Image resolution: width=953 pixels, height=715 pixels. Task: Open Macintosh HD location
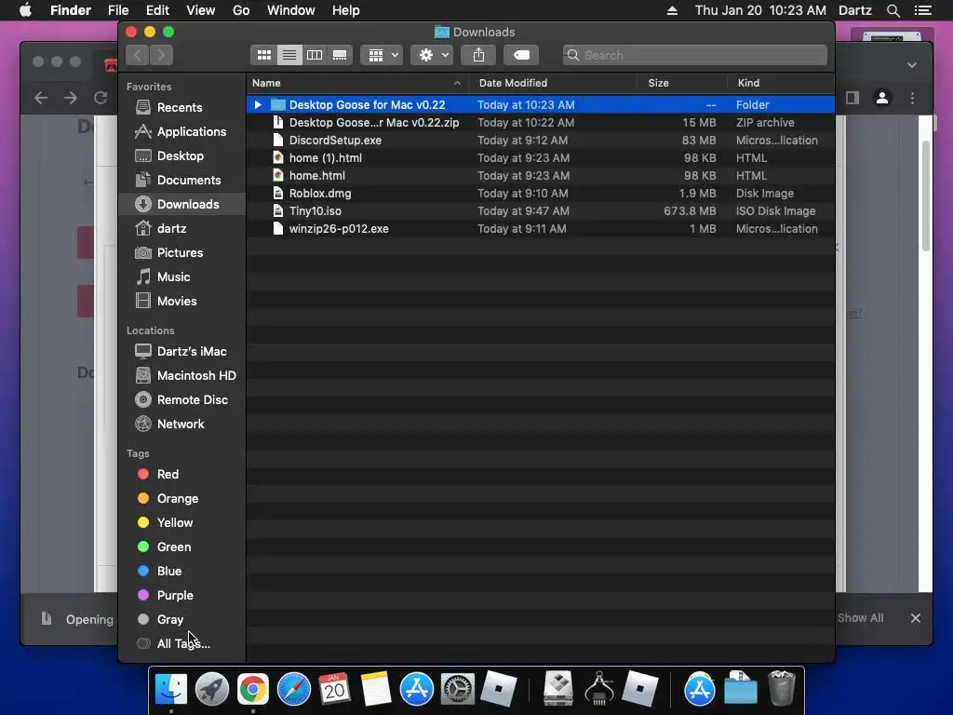[182, 376]
